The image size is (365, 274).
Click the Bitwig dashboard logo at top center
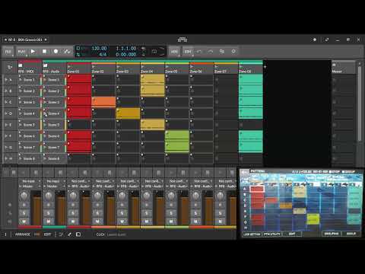[182, 40]
